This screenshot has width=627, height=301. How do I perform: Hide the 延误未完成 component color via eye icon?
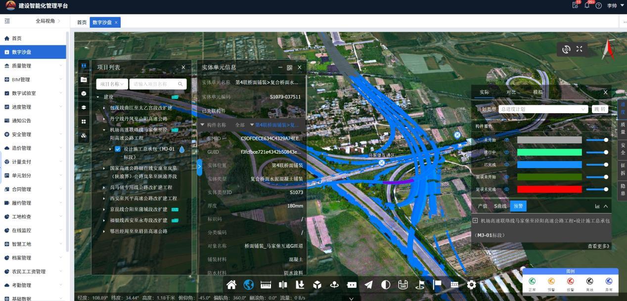(506, 189)
